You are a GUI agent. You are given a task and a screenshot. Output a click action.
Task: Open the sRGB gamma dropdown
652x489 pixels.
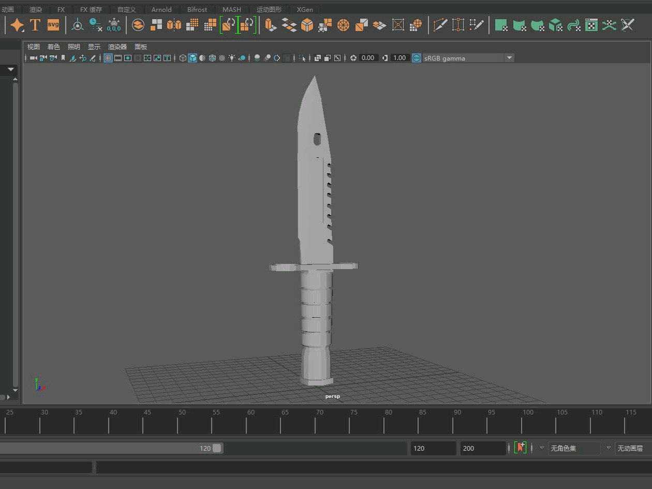coord(510,58)
